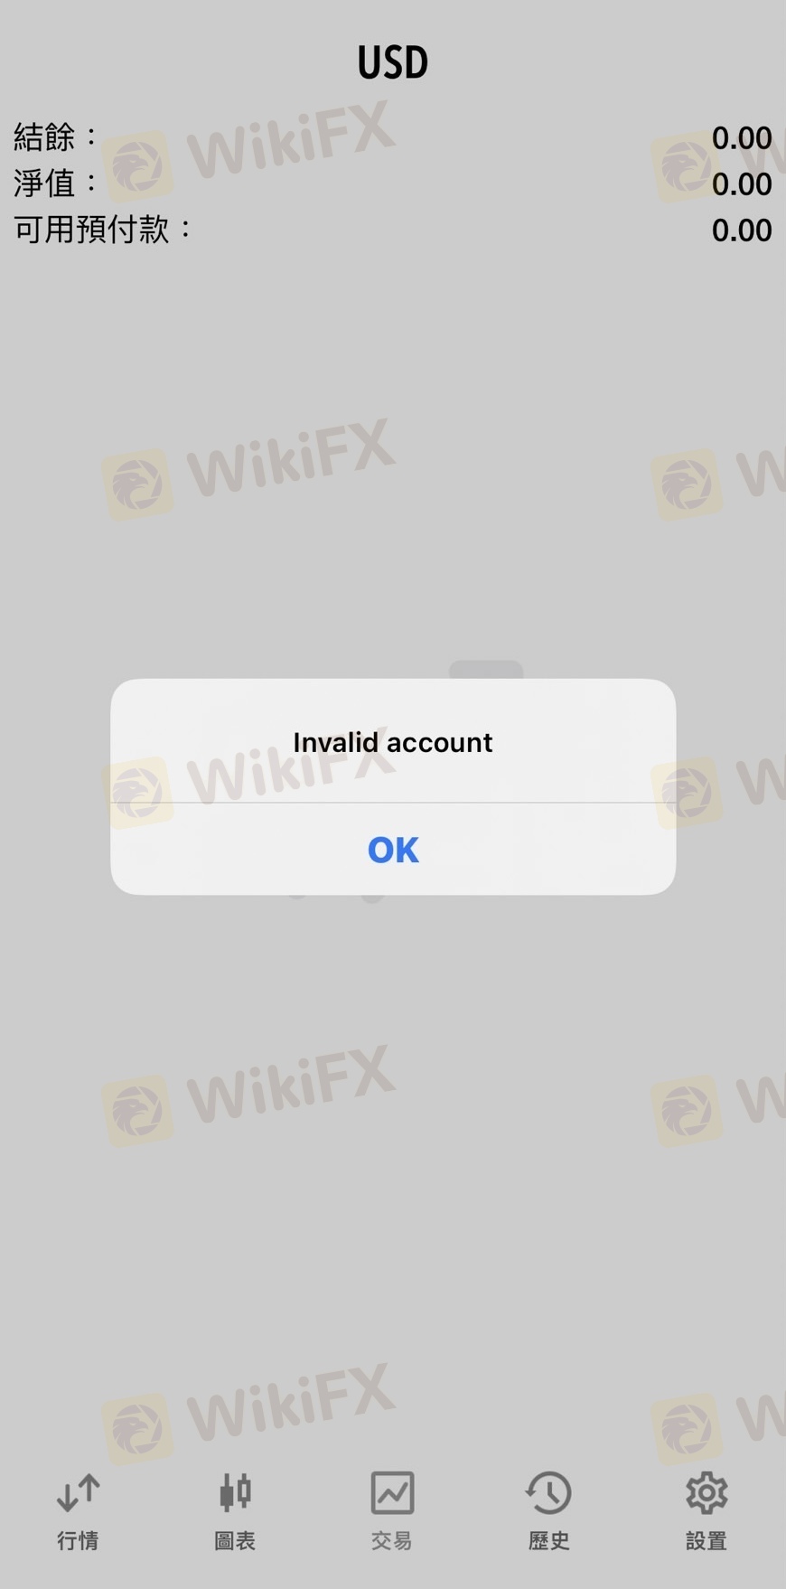This screenshot has height=1589, width=786.
Task: Tap the 淨值 value 0.00
Action: [x=742, y=183]
